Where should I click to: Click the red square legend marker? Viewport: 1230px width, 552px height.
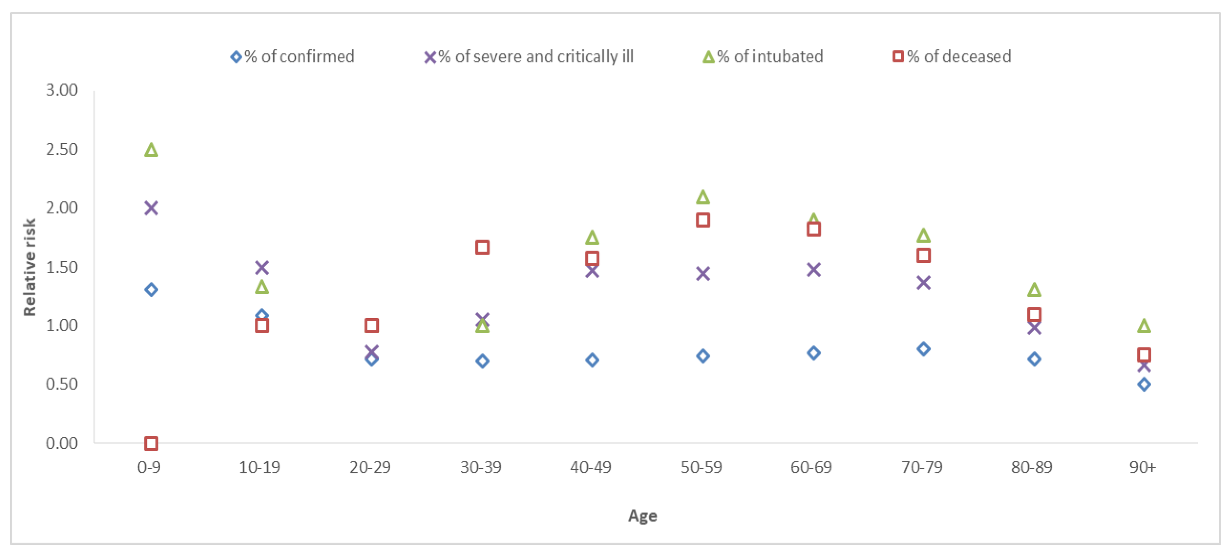point(898,57)
